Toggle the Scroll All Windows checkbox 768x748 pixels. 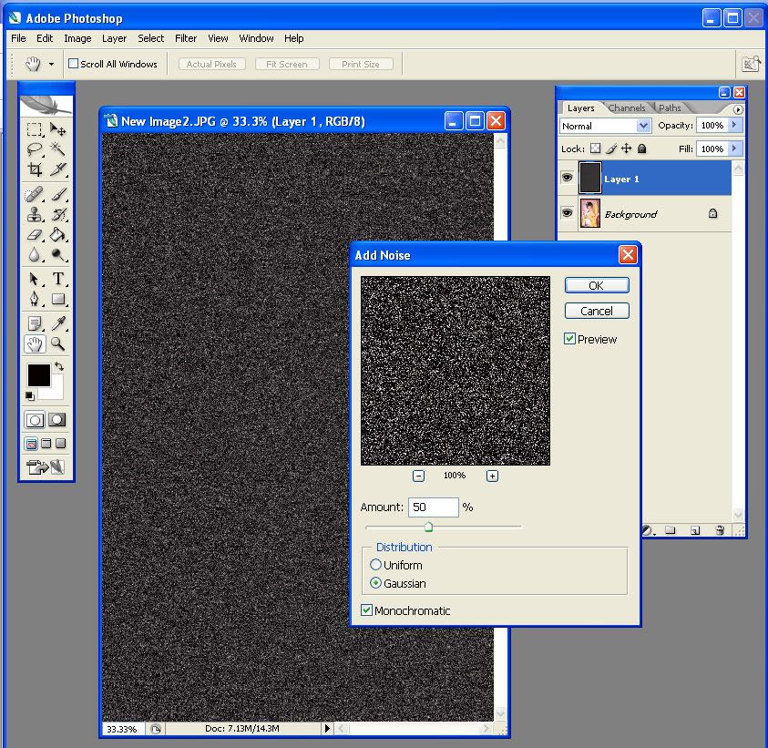click(x=74, y=64)
